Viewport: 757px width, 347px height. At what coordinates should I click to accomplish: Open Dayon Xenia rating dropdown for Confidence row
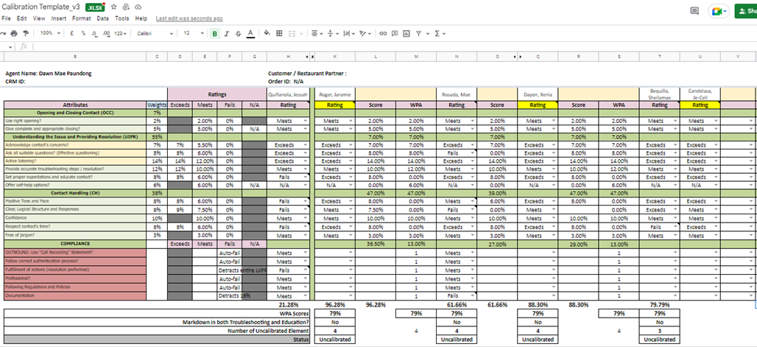[553, 219]
